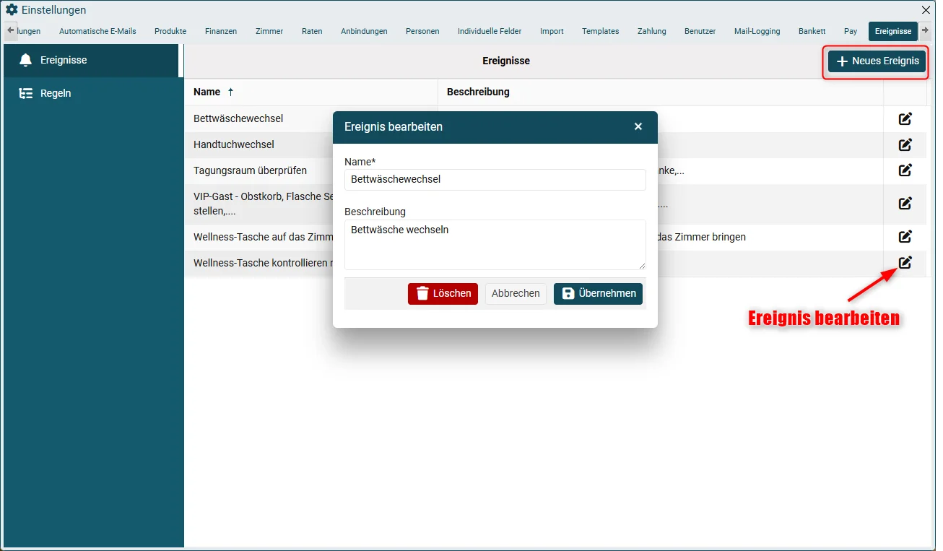The height and width of the screenshot is (551, 943).
Task: Switch to Zimmer tab
Action: 269,31
